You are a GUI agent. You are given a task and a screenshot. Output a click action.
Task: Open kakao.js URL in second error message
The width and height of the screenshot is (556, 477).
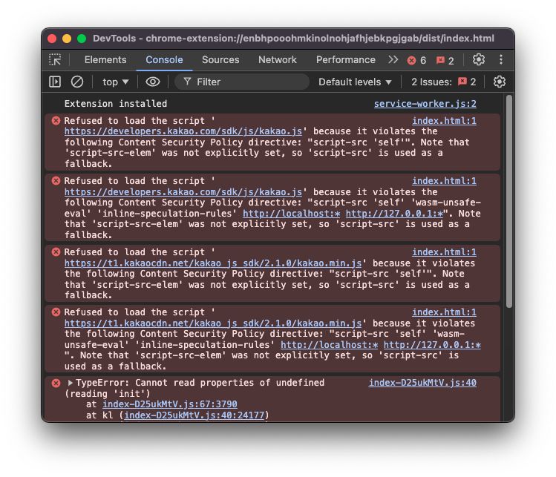coord(183,192)
